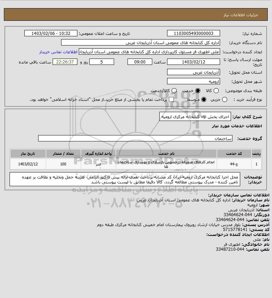Click the announcement date field 1403/02/06 - 10:32
Image resolution: width=272 pixels, height=298 pixels.
[51, 33]
